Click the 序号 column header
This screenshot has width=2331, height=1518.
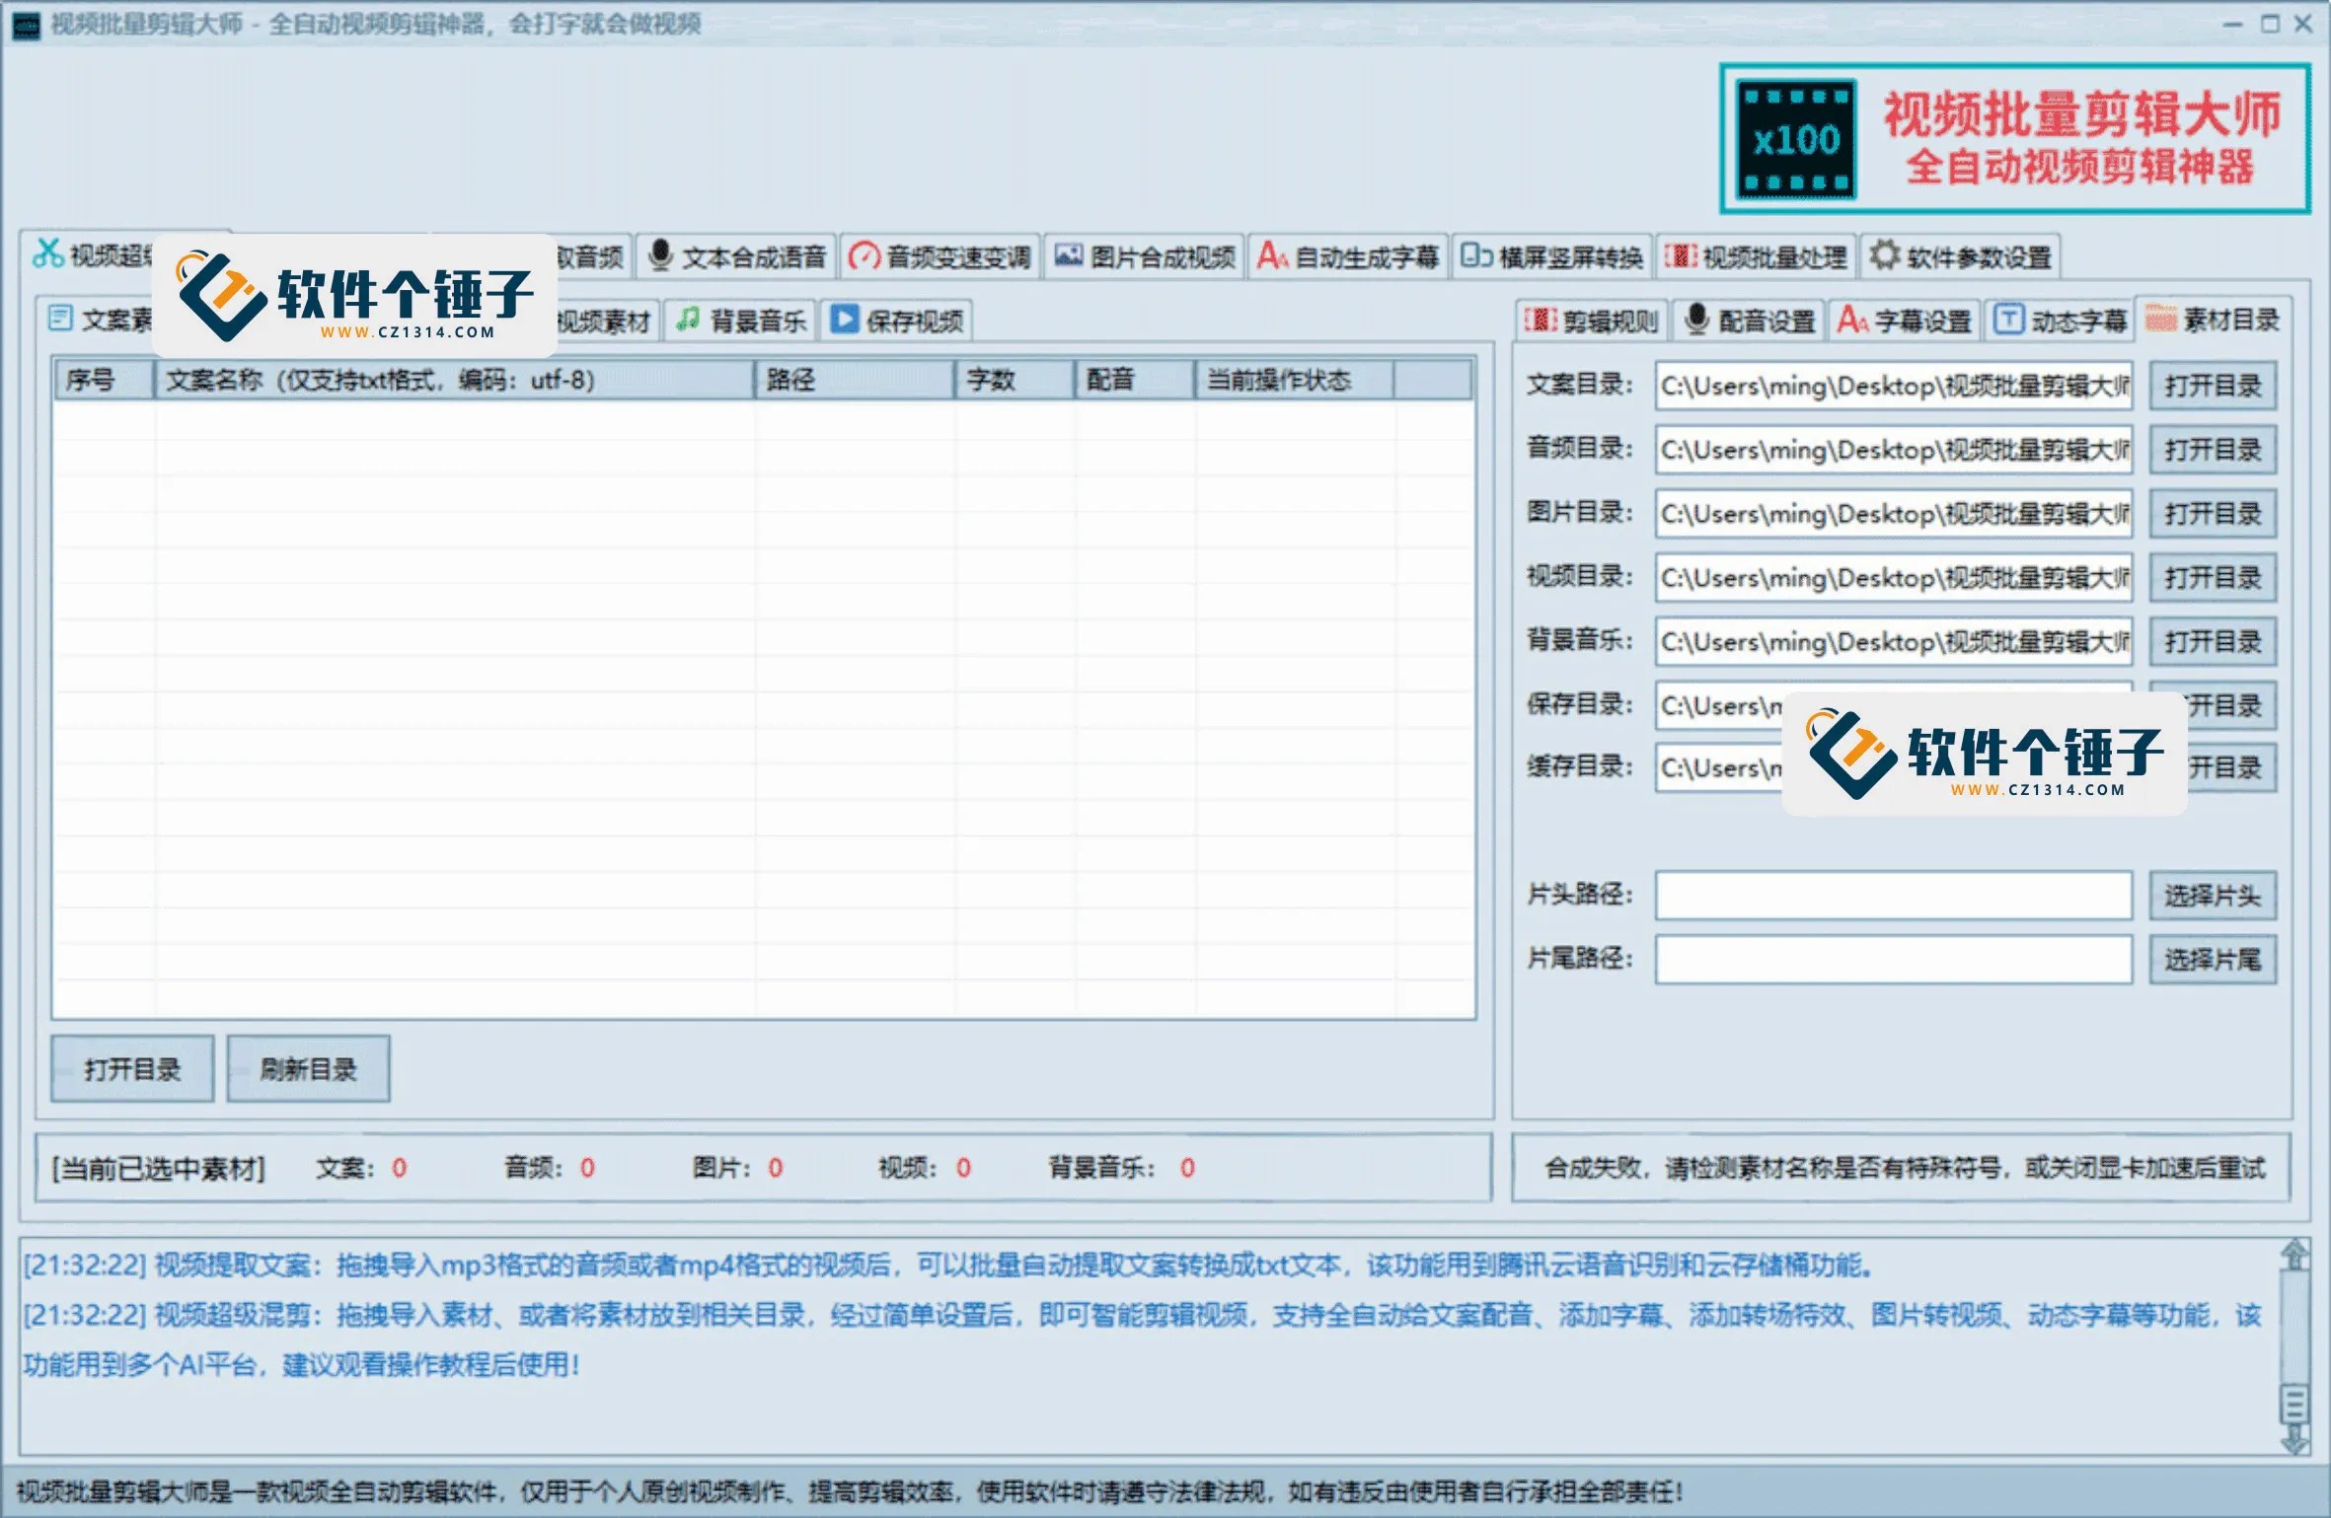(x=105, y=380)
